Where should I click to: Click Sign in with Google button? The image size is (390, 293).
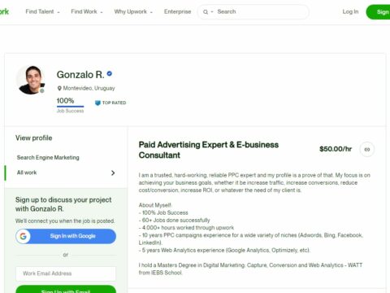(x=66, y=236)
